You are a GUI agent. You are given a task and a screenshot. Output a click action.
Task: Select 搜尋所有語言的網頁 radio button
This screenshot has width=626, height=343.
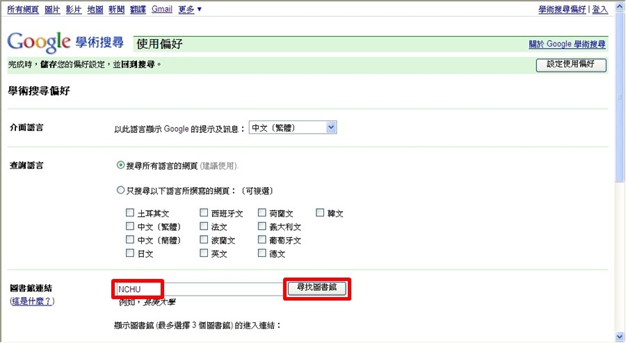[x=120, y=165]
